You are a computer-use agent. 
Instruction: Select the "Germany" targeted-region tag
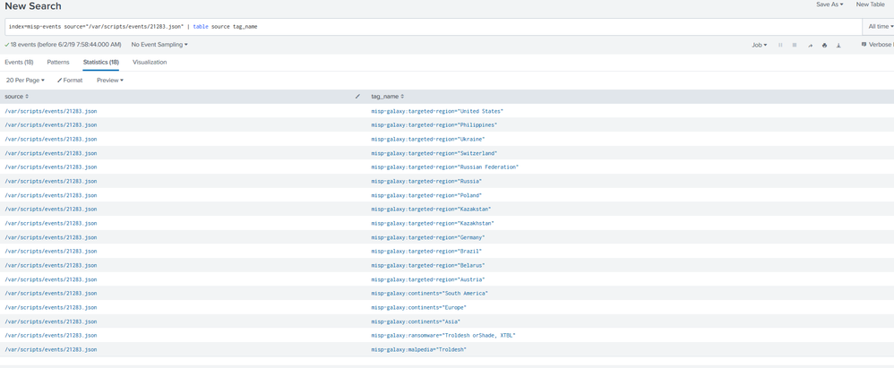coord(428,237)
